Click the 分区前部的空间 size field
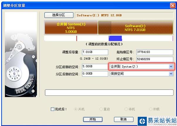This screenshot has height=126, width=177. [x=95, y=66]
